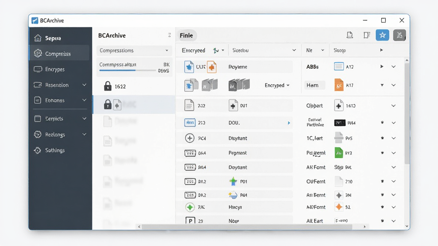This screenshot has height=246, width=438.
Task: Select the Finle tab
Action: [186, 35]
